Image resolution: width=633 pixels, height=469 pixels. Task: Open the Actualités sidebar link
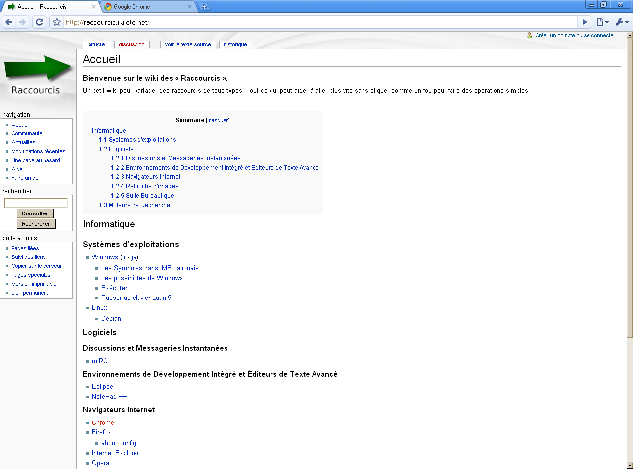(x=23, y=142)
